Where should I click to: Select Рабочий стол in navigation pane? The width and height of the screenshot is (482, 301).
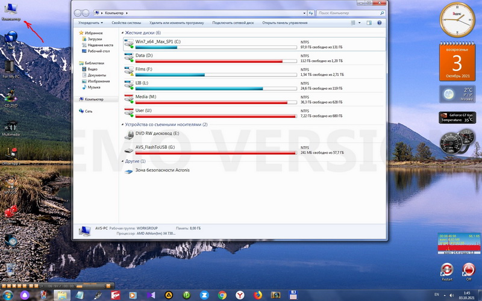98,51
